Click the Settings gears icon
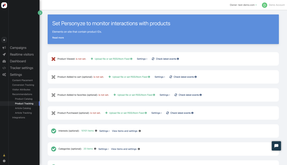 coord(4,75)
